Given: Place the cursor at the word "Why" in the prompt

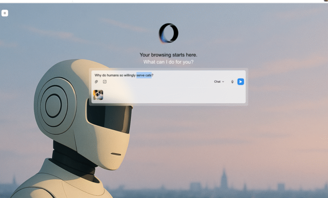Looking at the screenshot, I should [98, 75].
